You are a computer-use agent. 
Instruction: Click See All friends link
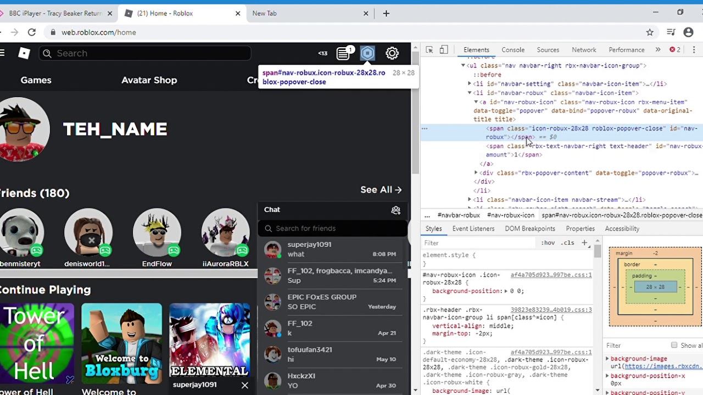click(x=381, y=190)
